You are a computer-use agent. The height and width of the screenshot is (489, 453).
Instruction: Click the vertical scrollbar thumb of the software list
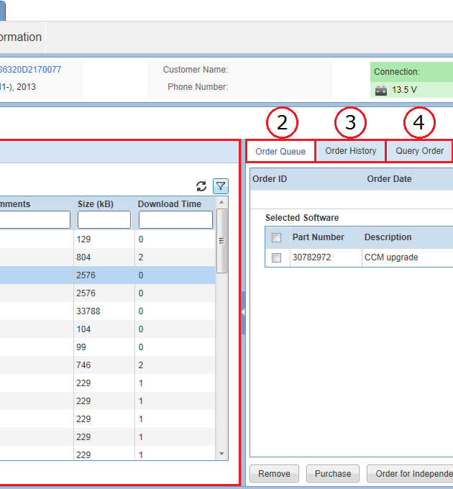pyautogui.click(x=221, y=241)
